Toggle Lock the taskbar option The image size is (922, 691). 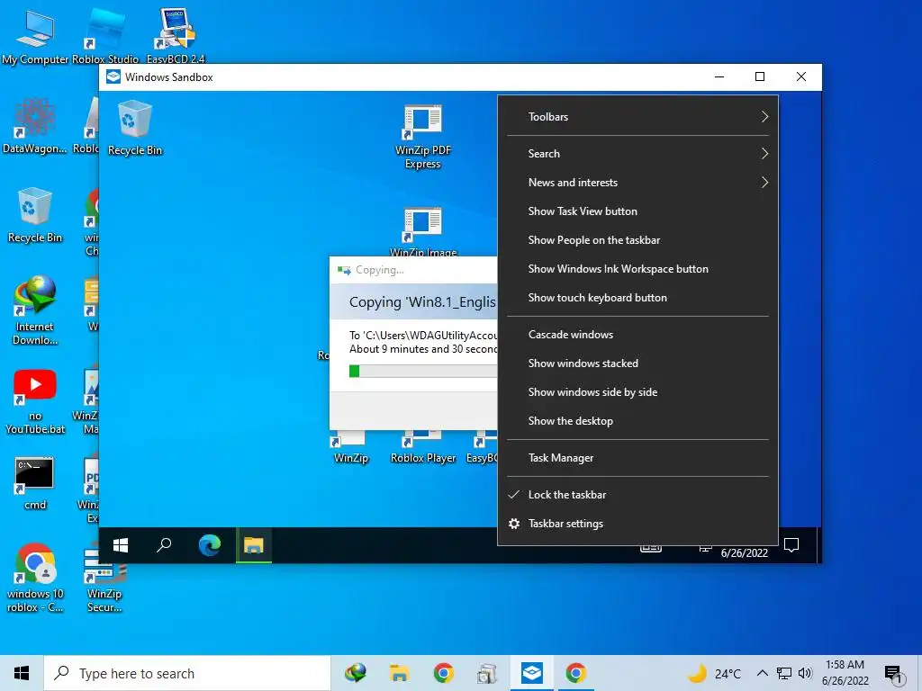tap(638, 495)
